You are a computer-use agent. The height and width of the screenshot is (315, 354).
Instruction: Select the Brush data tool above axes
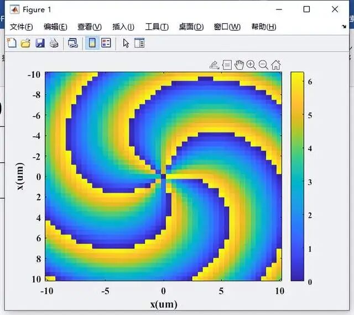click(214, 65)
